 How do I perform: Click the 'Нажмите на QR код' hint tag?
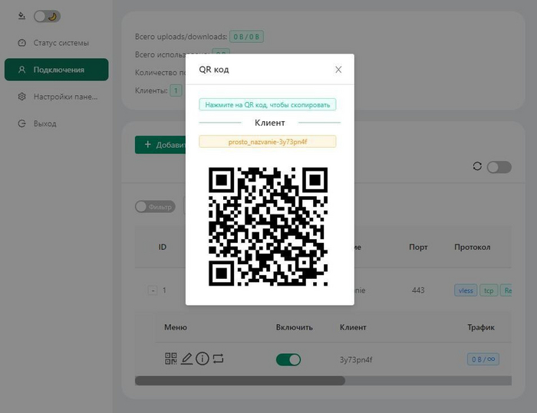click(268, 105)
